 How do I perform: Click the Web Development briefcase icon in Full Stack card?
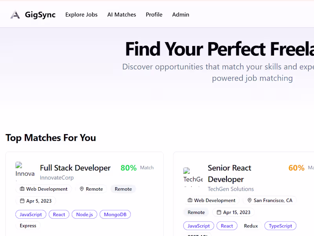point(22,189)
